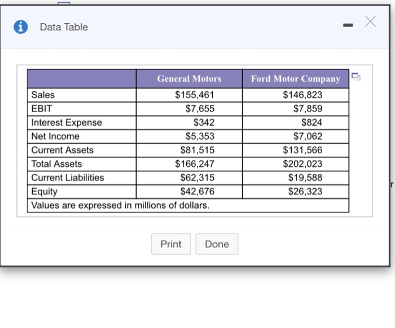Click the Net Income row label
395x328 pixels.
55,136
